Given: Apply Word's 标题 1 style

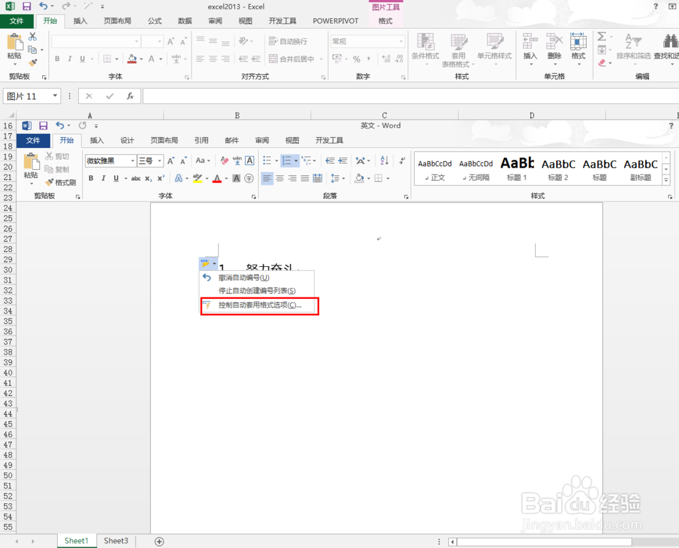Looking at the screenshot, I should click(x=517, y=169).
